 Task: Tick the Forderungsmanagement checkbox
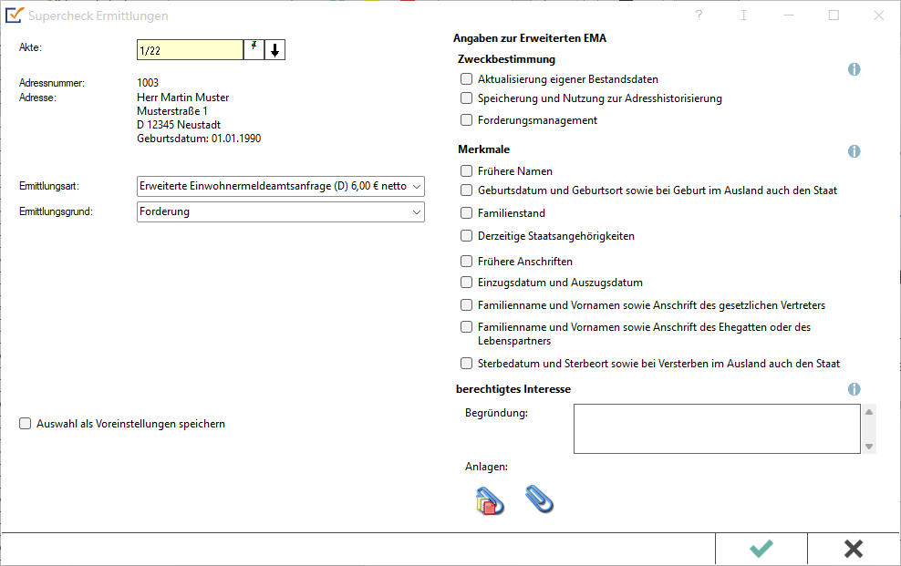467,120
